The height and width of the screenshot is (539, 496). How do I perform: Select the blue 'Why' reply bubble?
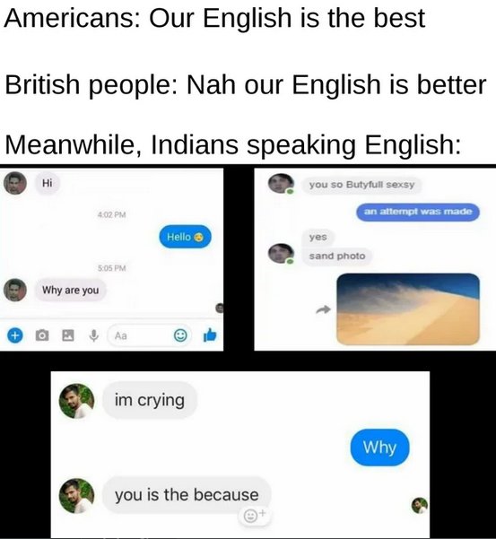(x=379, y=448)
